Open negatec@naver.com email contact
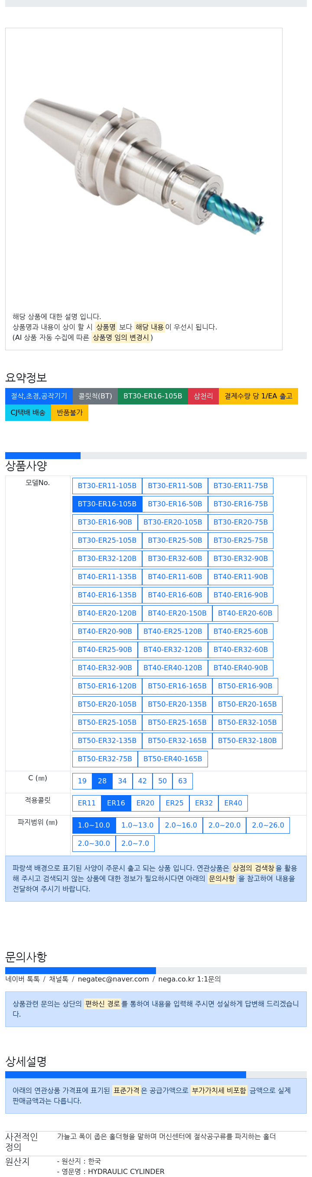The image size is (312, 1177). click(113, 979)
